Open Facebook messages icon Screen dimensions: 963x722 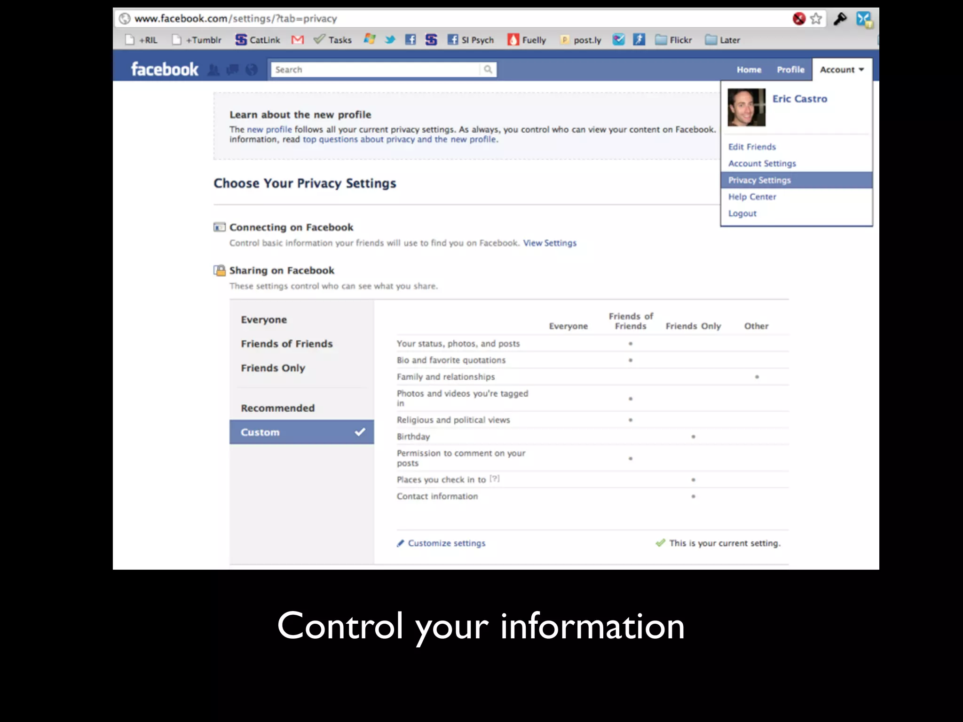[x=232, y=70]
